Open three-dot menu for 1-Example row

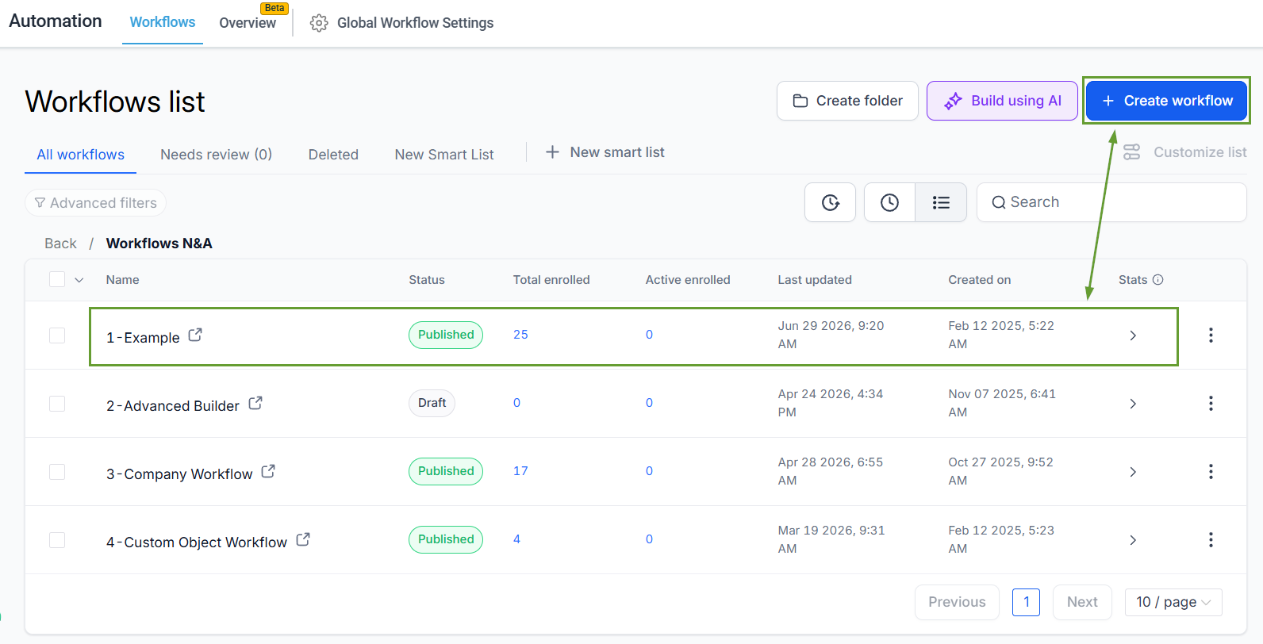tap(1211, 335)
